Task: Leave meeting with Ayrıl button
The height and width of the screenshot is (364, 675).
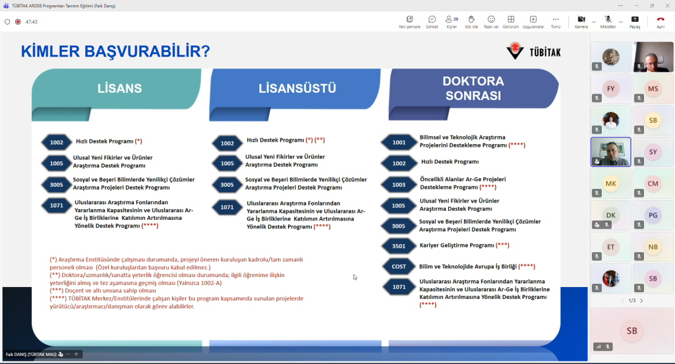Action: pyautogui.click(x=660, y=22)
